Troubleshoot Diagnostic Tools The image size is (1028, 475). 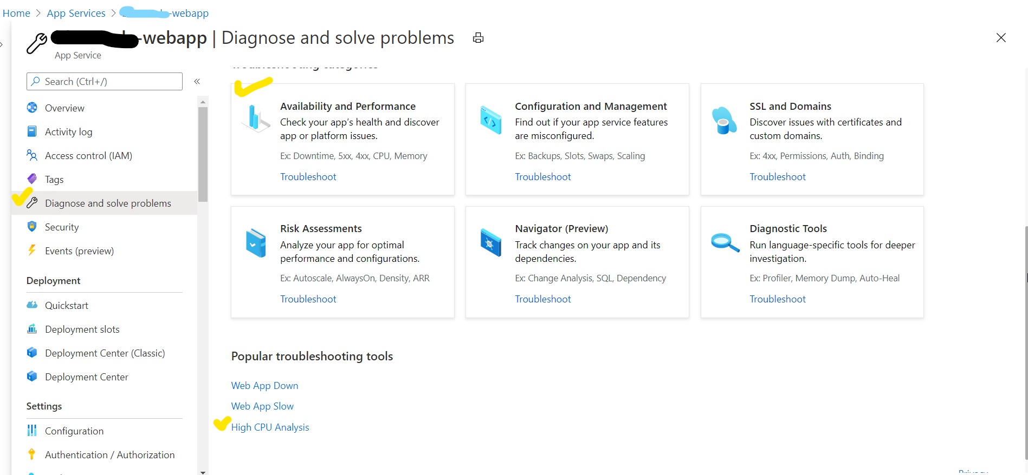777,299
